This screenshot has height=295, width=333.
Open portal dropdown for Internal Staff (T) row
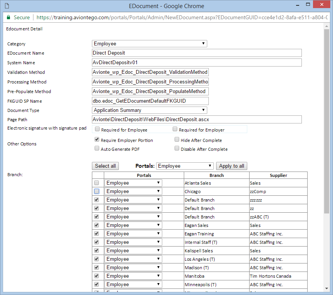pos(133,242)
